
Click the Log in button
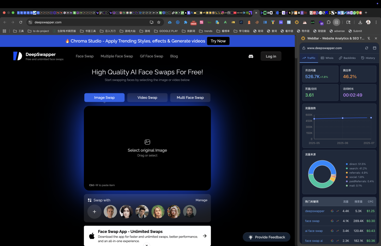(x=271, y=56)
